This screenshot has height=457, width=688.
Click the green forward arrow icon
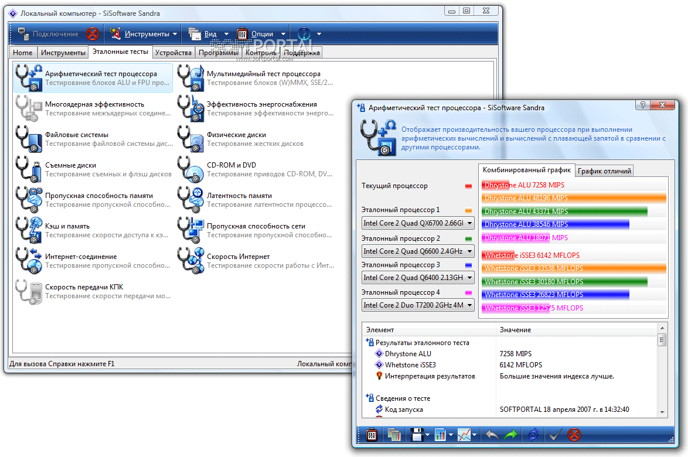(511, 435)
